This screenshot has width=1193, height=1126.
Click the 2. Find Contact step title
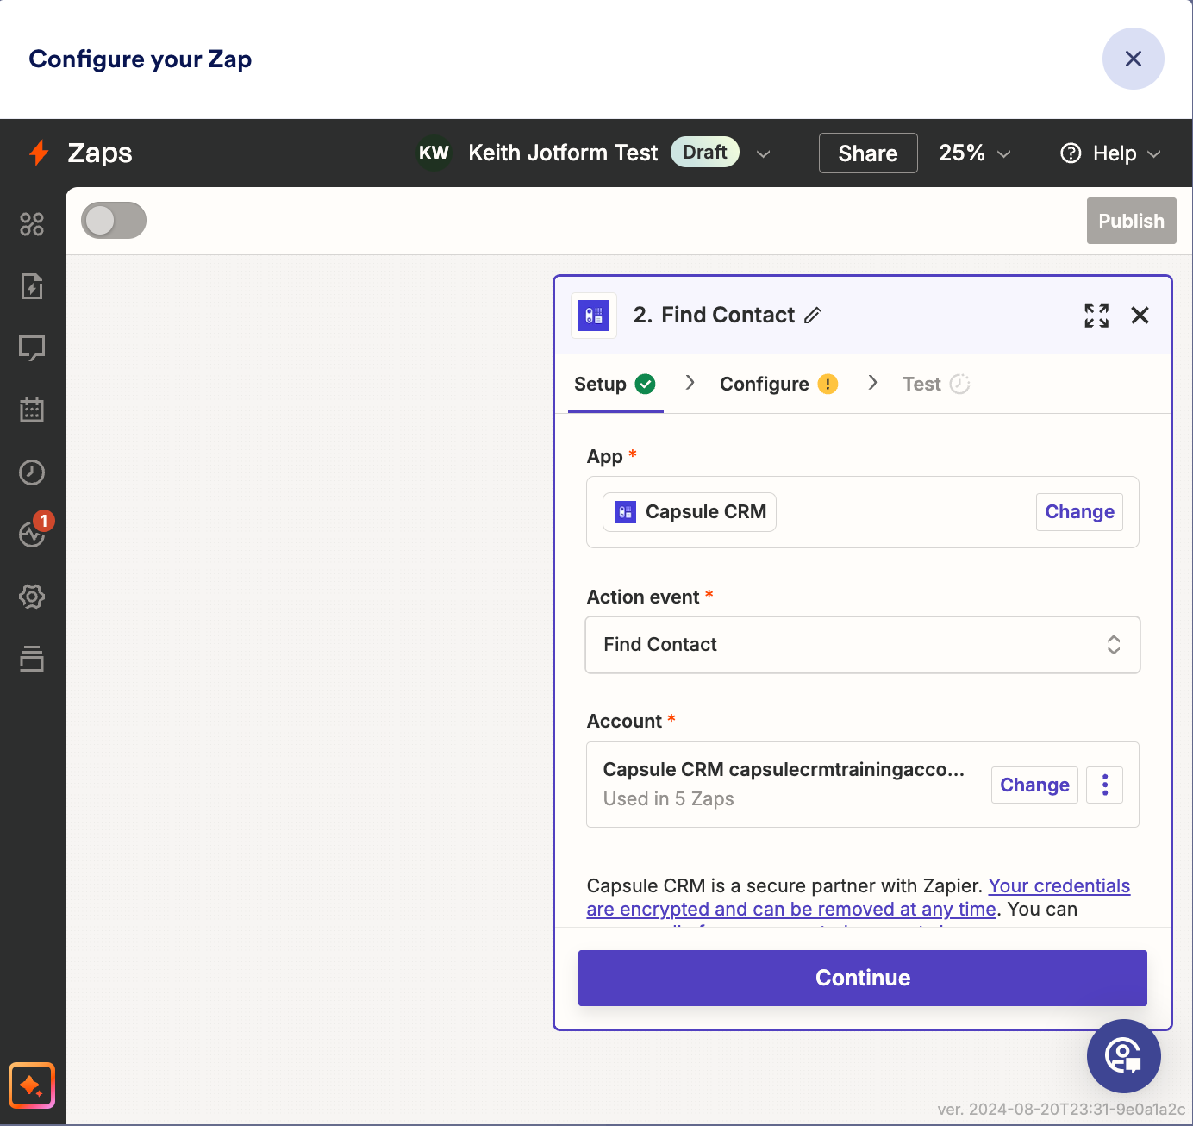coord(714,316)
